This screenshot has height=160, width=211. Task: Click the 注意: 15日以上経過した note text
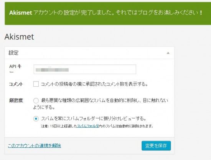(59, 126)
